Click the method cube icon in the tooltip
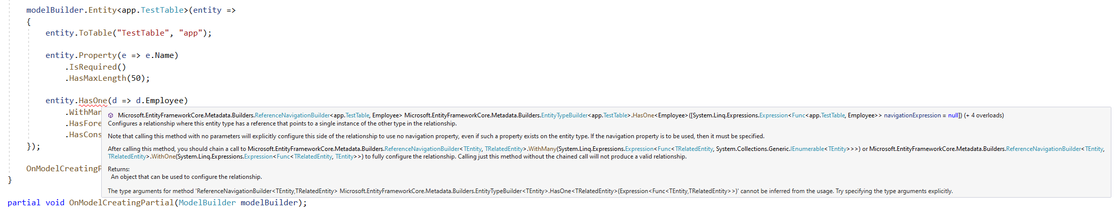This screenshot has height=218, width=1119. click(111, 115)
